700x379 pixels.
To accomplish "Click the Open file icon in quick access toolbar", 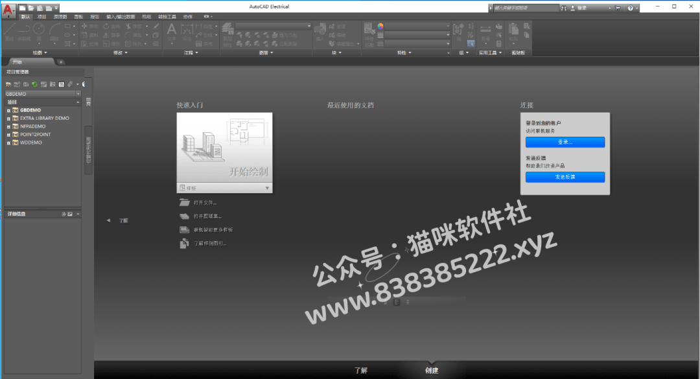I will click(x=31, y=8).
